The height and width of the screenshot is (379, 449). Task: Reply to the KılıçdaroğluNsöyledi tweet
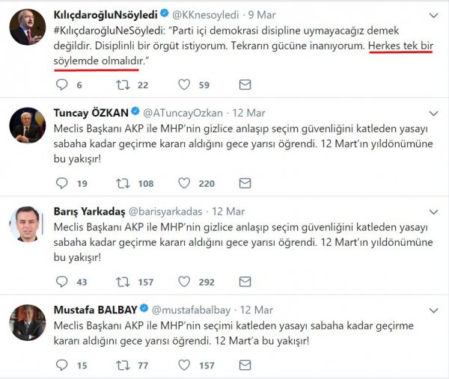(x=61, y=84)
